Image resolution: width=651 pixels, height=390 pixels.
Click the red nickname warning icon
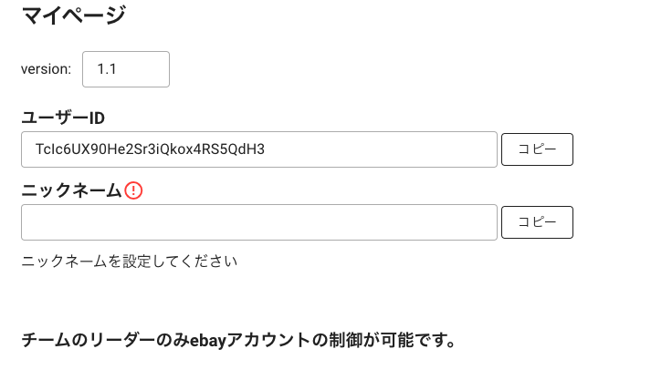[133, 190]
